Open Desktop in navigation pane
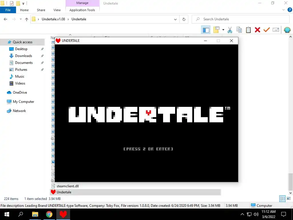 pos(21,49)
